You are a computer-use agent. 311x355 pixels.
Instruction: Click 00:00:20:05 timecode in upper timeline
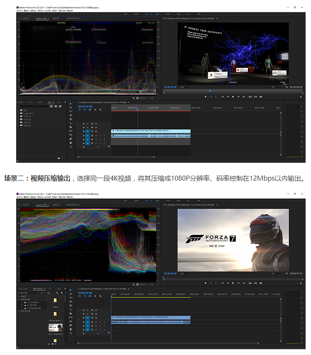[85, 106]
